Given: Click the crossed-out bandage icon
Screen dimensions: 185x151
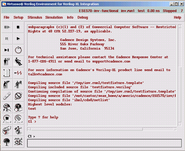Looking at the screenshot, I should (x=19, y=96).
